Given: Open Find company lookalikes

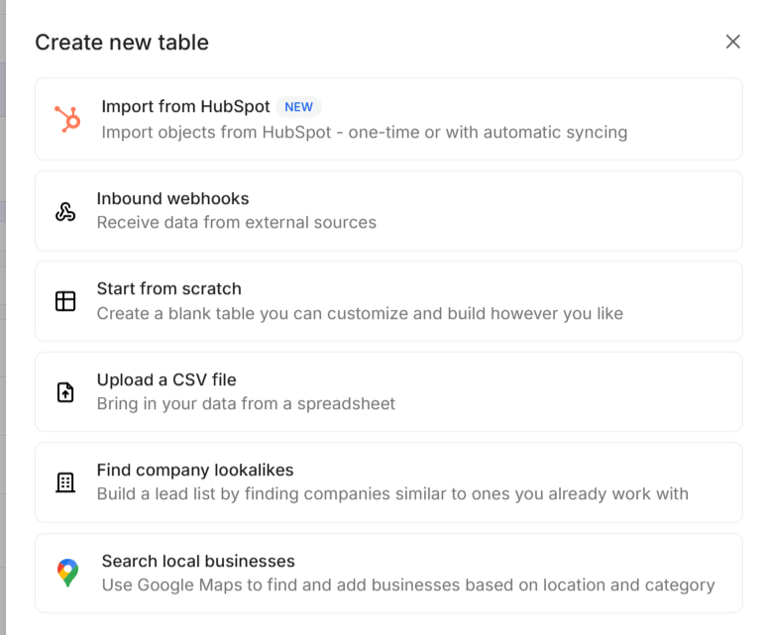Looking at the screenshot, I should click(x=195, y=471).
